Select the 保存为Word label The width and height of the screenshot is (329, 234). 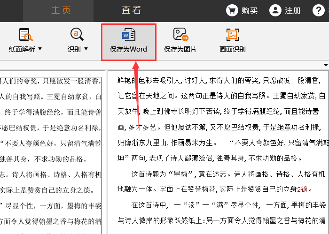(128, 49)
